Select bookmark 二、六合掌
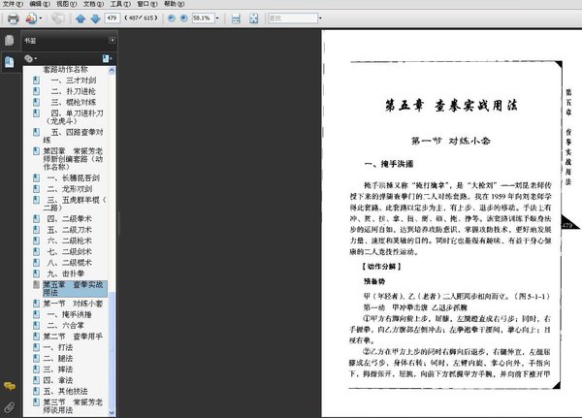This screenshot has height=418, width=582. pyautogui.click(x=66, y=326)
